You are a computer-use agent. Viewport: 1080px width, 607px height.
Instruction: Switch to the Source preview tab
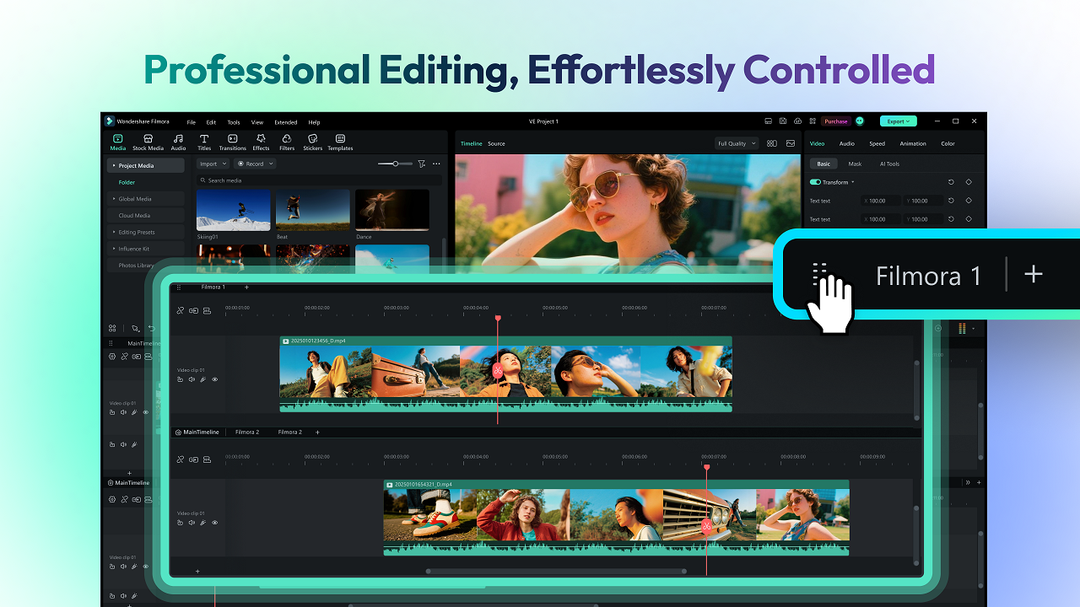[x=496, y=143]
